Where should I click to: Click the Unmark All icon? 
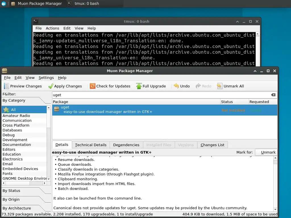coord(220,86)
